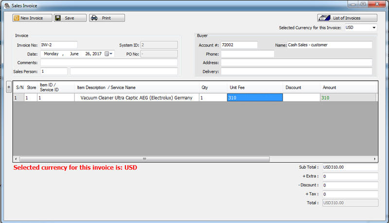
Task: Click the - Discount total field
Action: tap(350, 185)
